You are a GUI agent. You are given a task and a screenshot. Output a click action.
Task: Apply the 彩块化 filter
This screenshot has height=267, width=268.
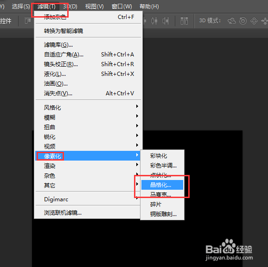[162, 156]
